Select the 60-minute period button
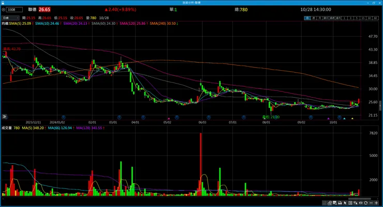This screenshot has height=207, width=383. pyautogui.click(x=375, y=18)
